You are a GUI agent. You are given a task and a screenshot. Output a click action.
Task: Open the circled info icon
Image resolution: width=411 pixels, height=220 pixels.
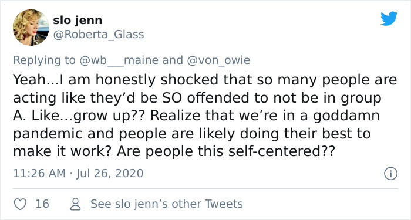coord(391,174)
